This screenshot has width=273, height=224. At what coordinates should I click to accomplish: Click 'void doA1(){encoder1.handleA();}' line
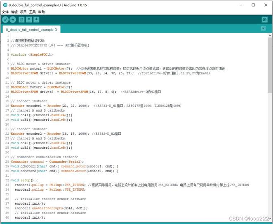pyautogui.click(x=41, y=115)
